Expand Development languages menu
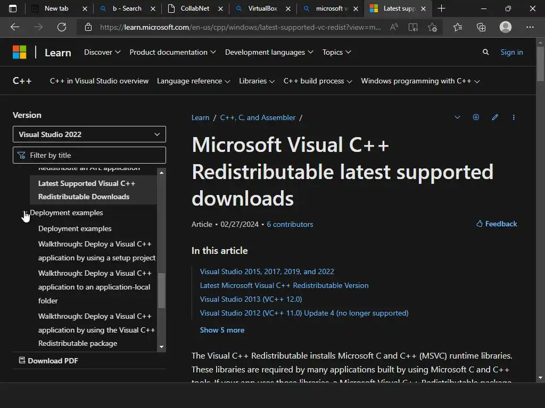This screenshot has width=545, height=408. click(269, 52)
